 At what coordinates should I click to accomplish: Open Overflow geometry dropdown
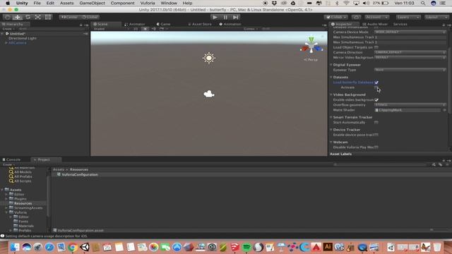click(410, 105)
